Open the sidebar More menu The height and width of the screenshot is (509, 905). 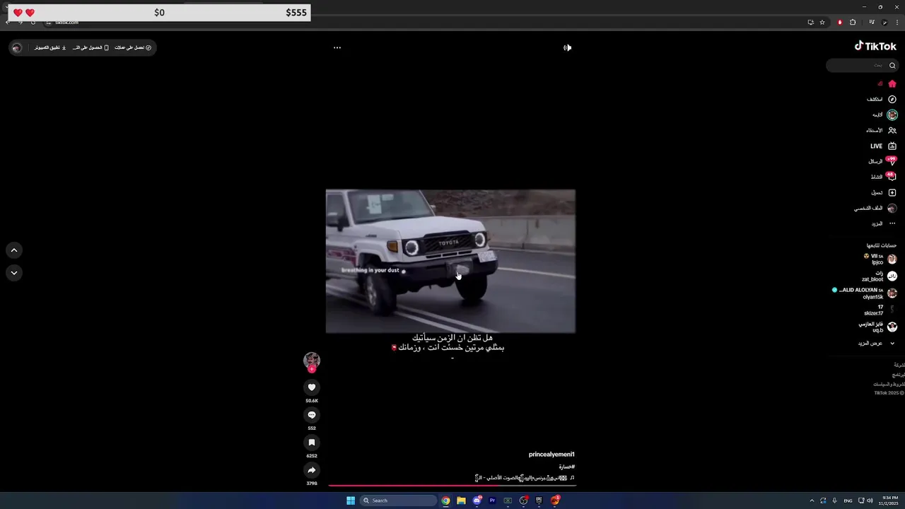tap(884, 223)
